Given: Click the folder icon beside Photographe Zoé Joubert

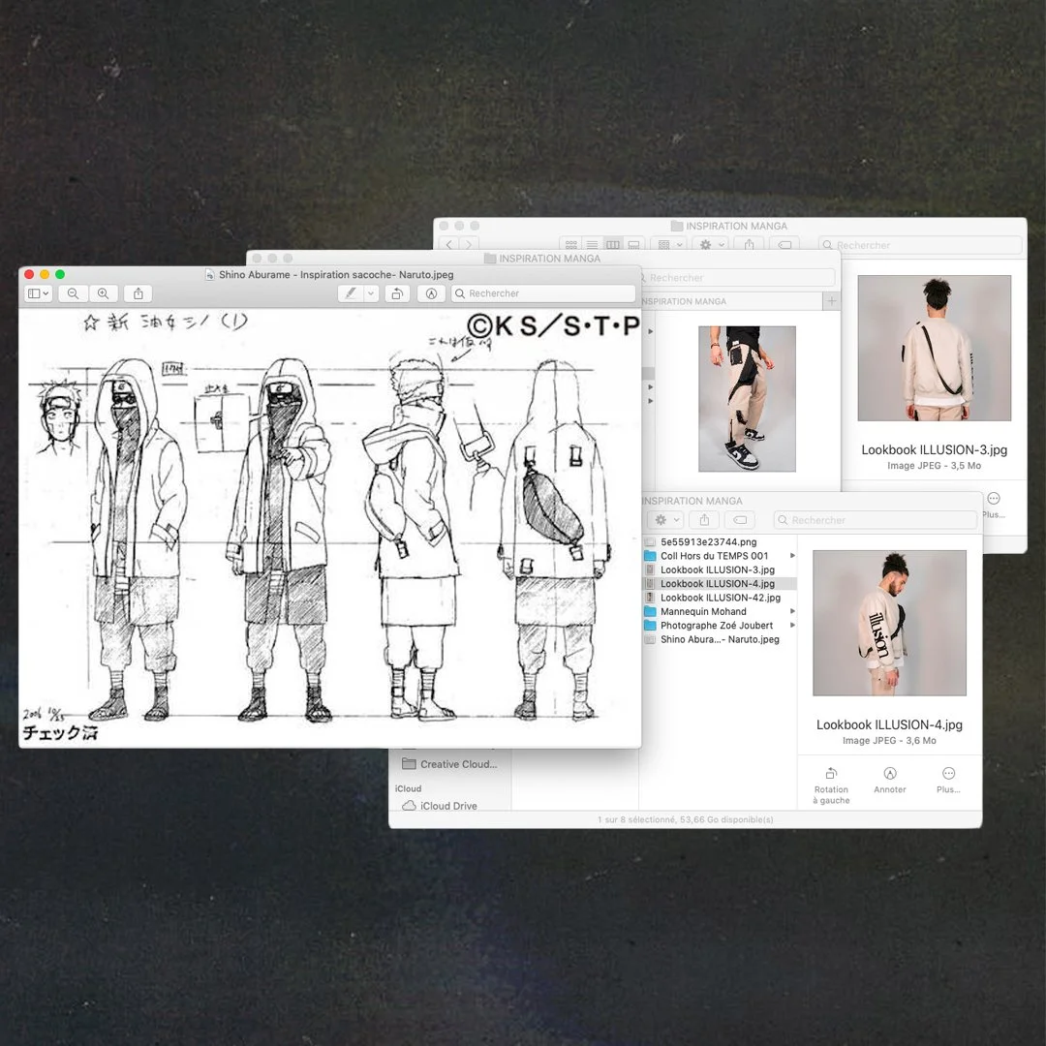Looking at the screenshot, I should click(x=650, y=625).
